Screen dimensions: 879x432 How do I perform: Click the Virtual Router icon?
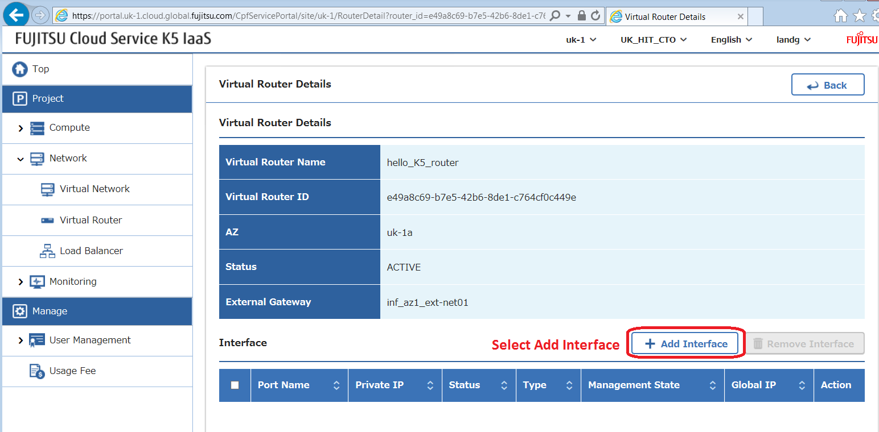[48, 220]
